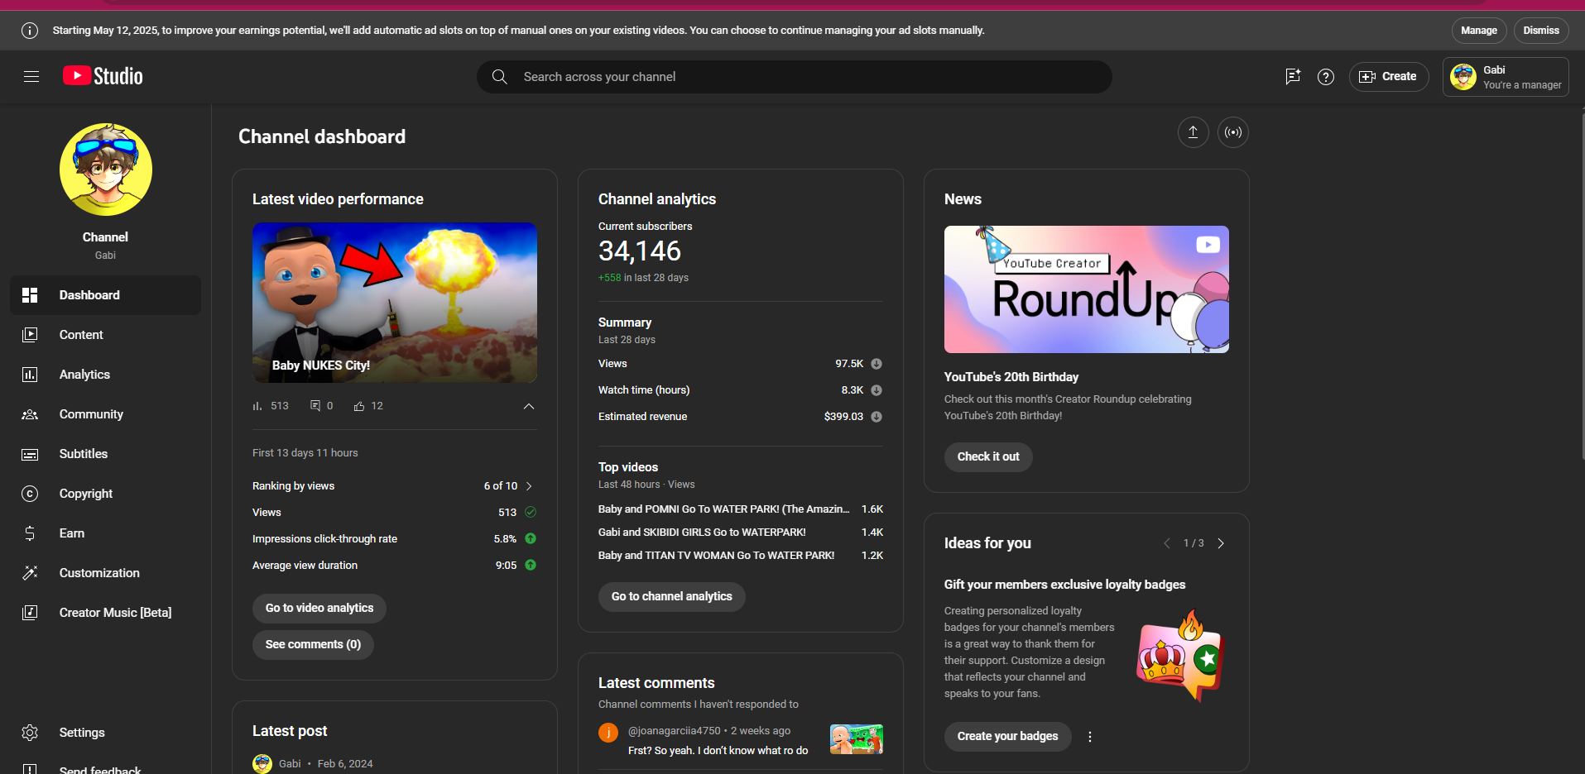
Task: Click Go to channel analytics
Action: coord(672,597)
